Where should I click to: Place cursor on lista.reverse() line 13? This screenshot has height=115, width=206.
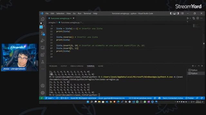77,37
